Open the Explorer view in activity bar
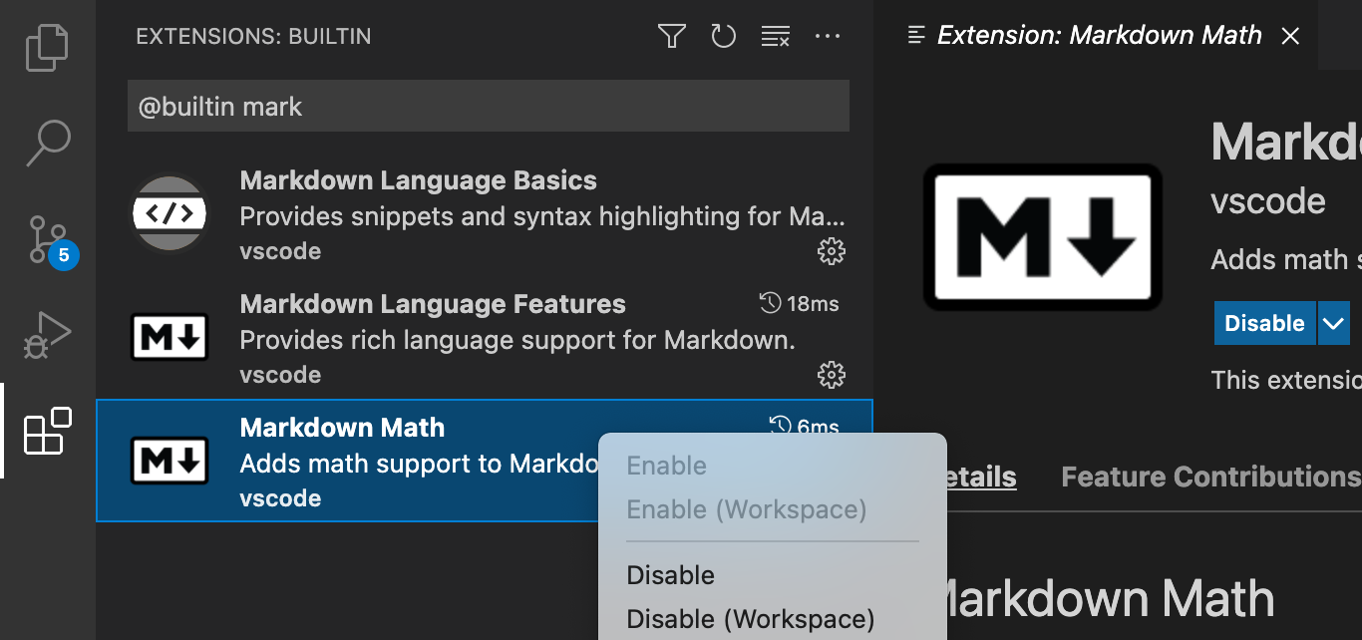This screenshot has height=640, width=1362. point(47,49)
